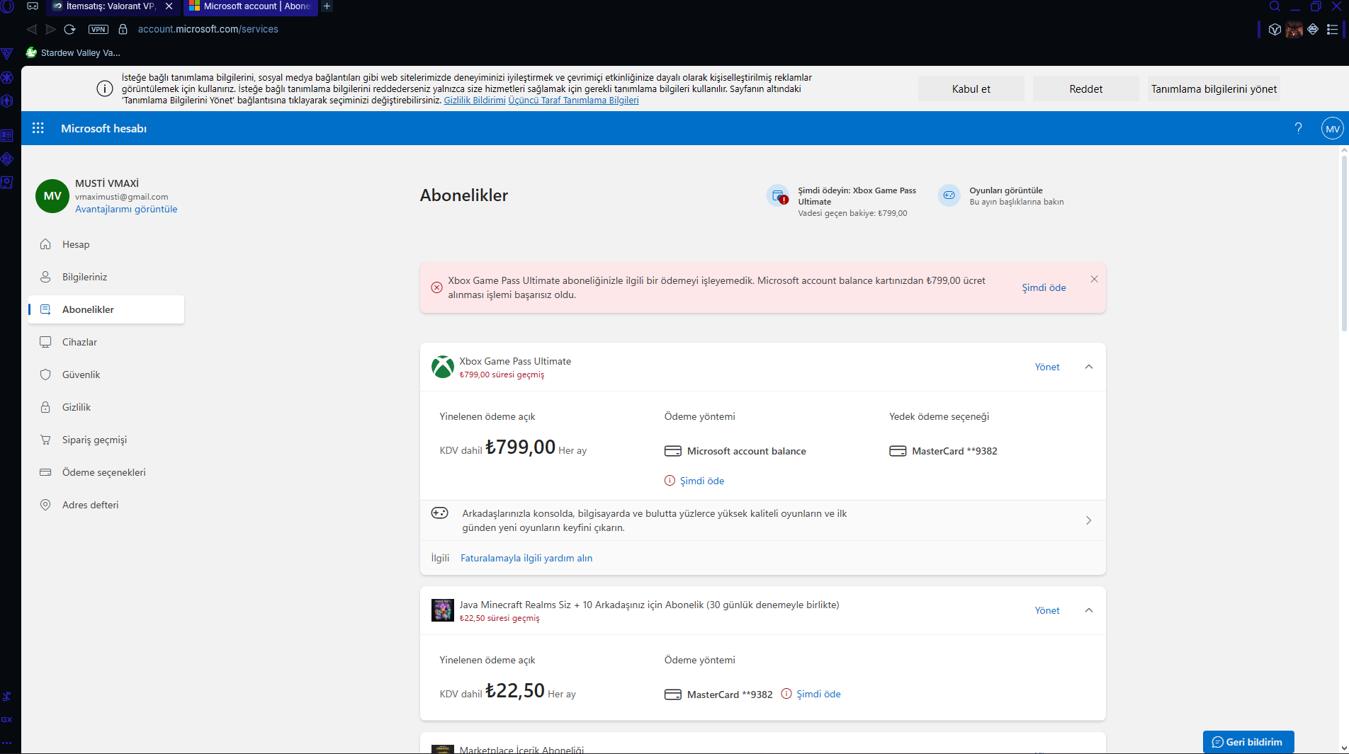This screenshot has width=1349, height=754.
Task: Reject cookies with Reddet
Action: click(x=1085, y=88)
